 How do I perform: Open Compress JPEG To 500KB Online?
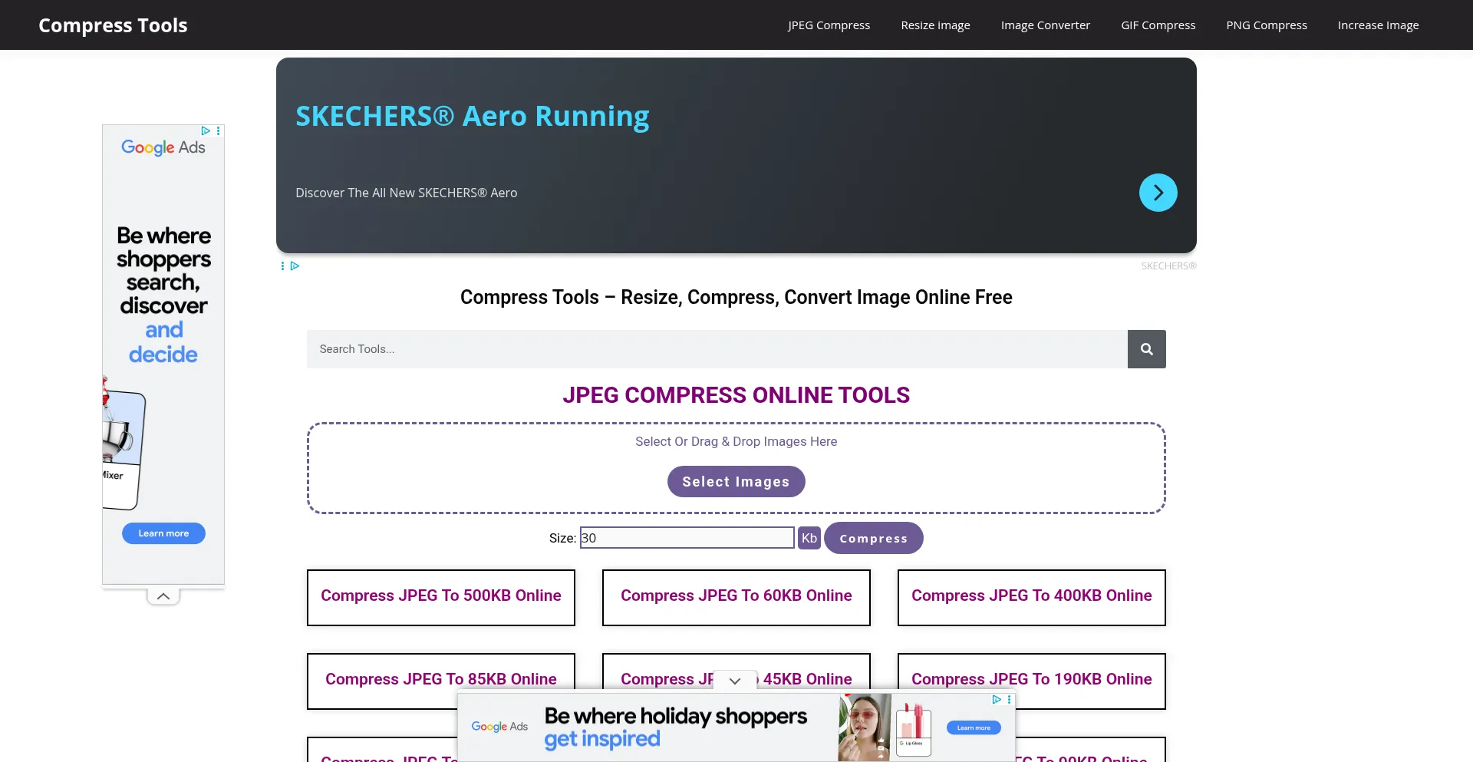(441, 597)
